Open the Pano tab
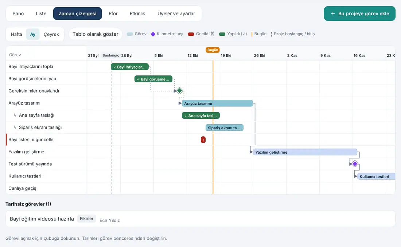 [18, 13]
